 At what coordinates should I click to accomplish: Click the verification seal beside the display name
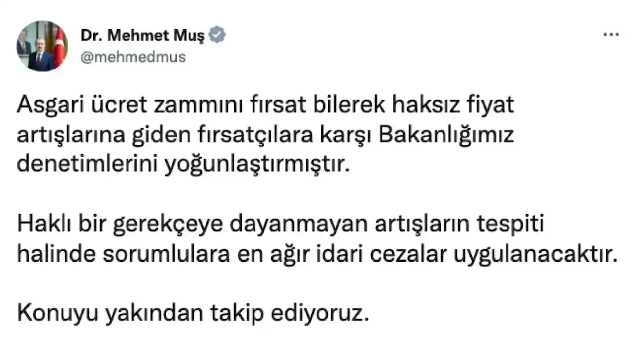(x=216, y=34)
